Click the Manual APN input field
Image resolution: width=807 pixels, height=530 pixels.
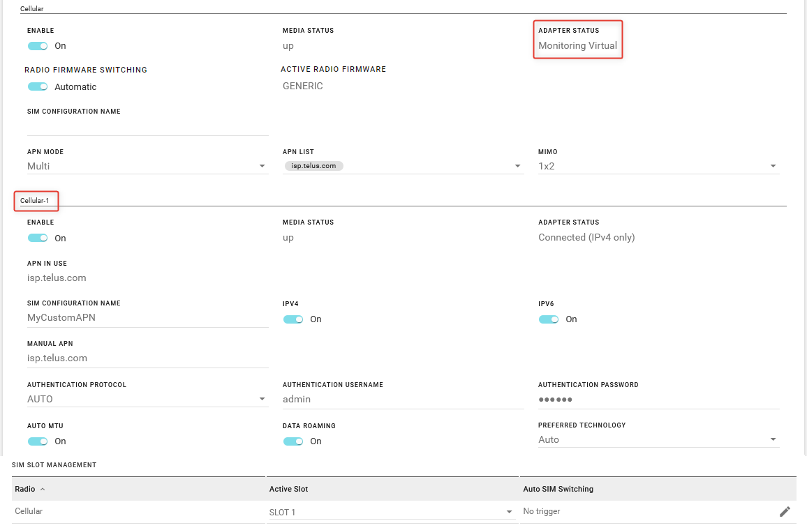coord(147,358)
